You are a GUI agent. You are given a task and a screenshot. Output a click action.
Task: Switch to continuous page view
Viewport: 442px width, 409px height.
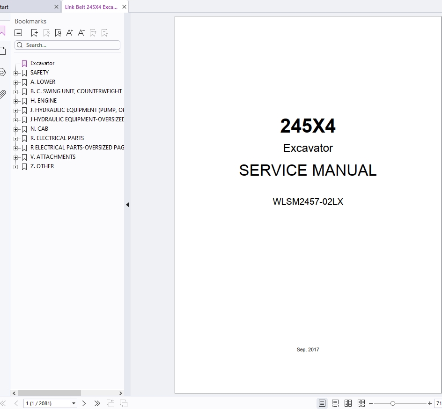[335, 403]
